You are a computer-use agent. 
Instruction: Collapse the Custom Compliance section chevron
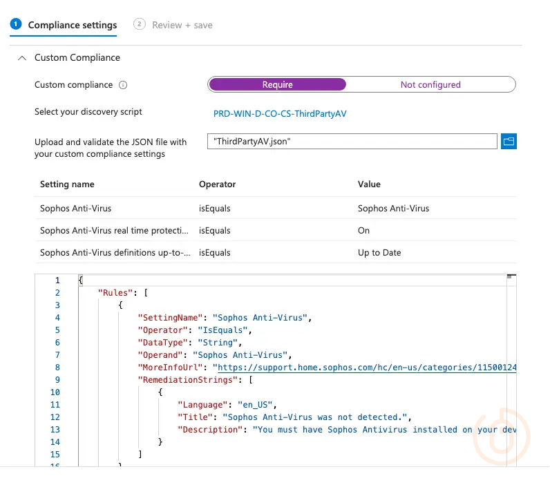pos(22,58)
